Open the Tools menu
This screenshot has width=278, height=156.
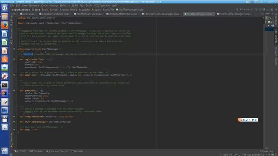[x=89, y=6]
